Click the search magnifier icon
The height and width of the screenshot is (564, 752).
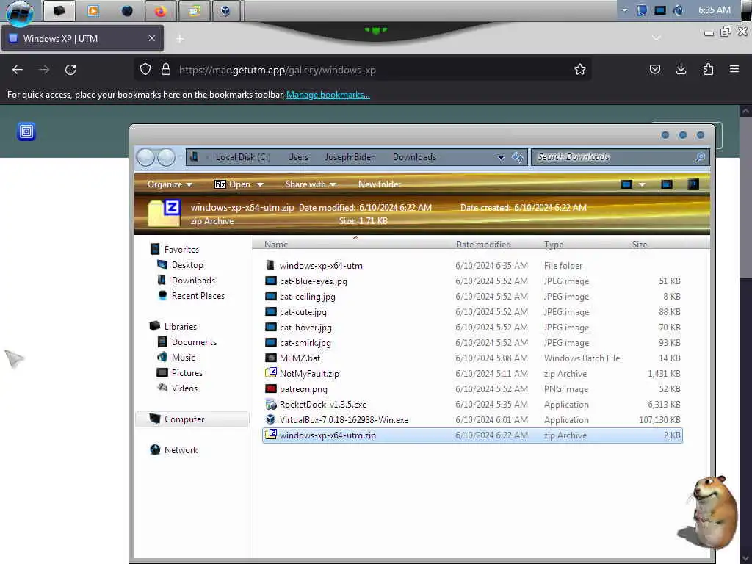[700, 157]
